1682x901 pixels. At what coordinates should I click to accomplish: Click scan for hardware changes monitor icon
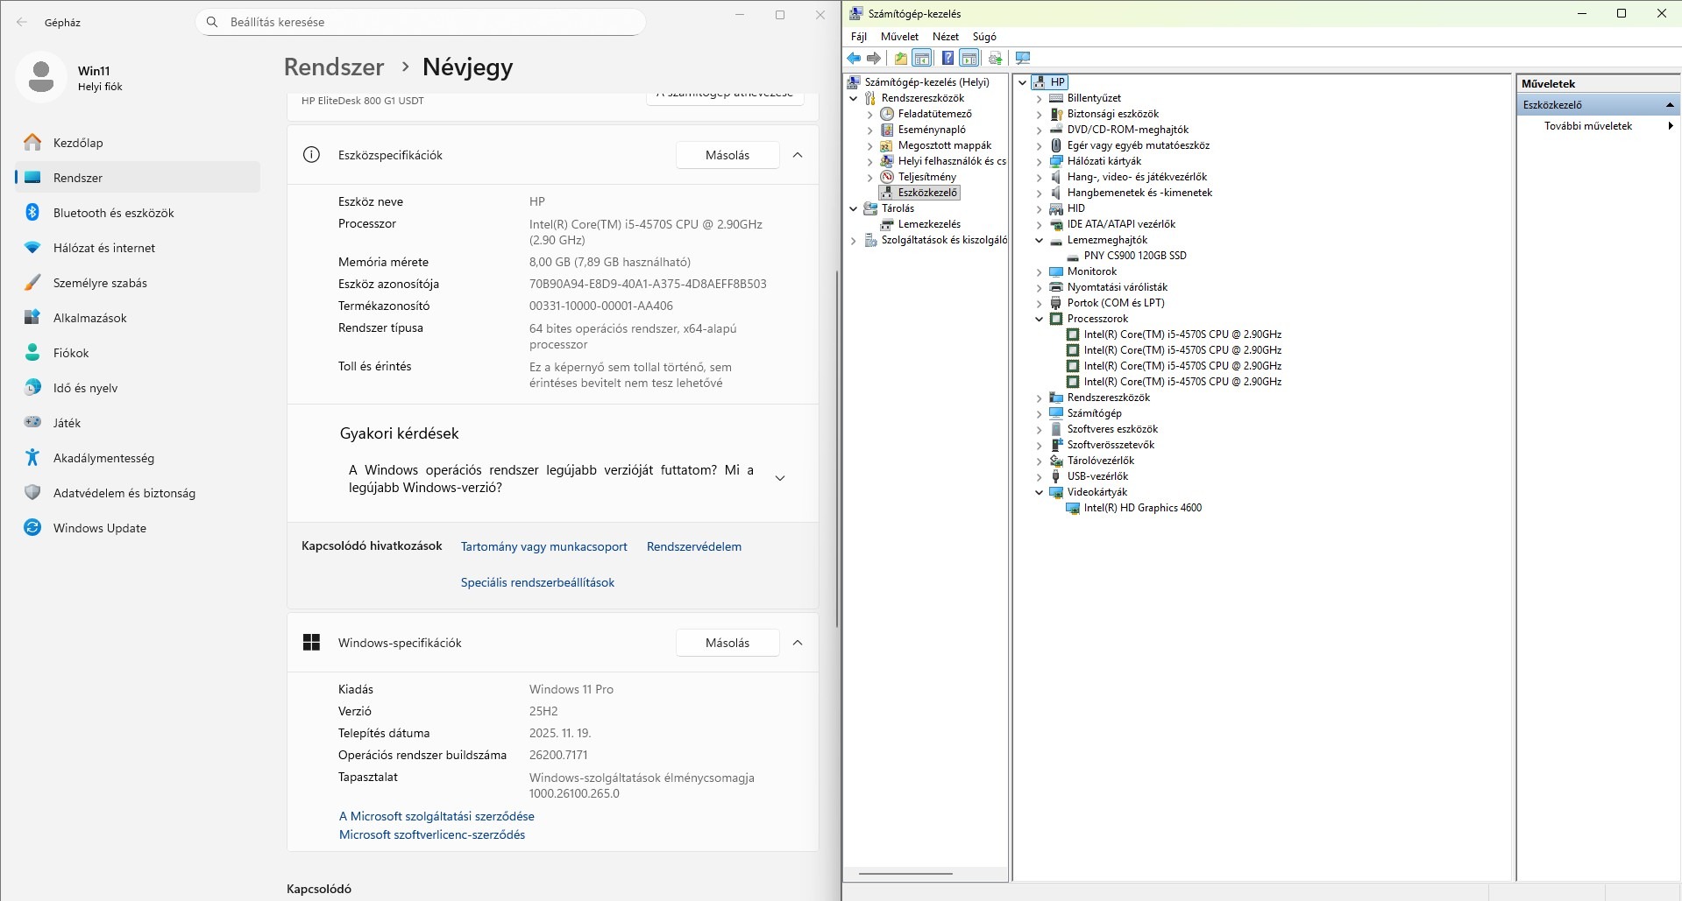tap(1022, 59)
